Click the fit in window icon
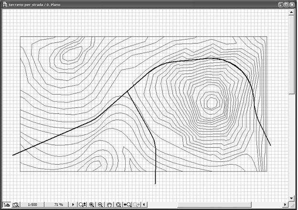Image resolution: width=298 pixels, height=210 pixels. (x=118, y=205)
